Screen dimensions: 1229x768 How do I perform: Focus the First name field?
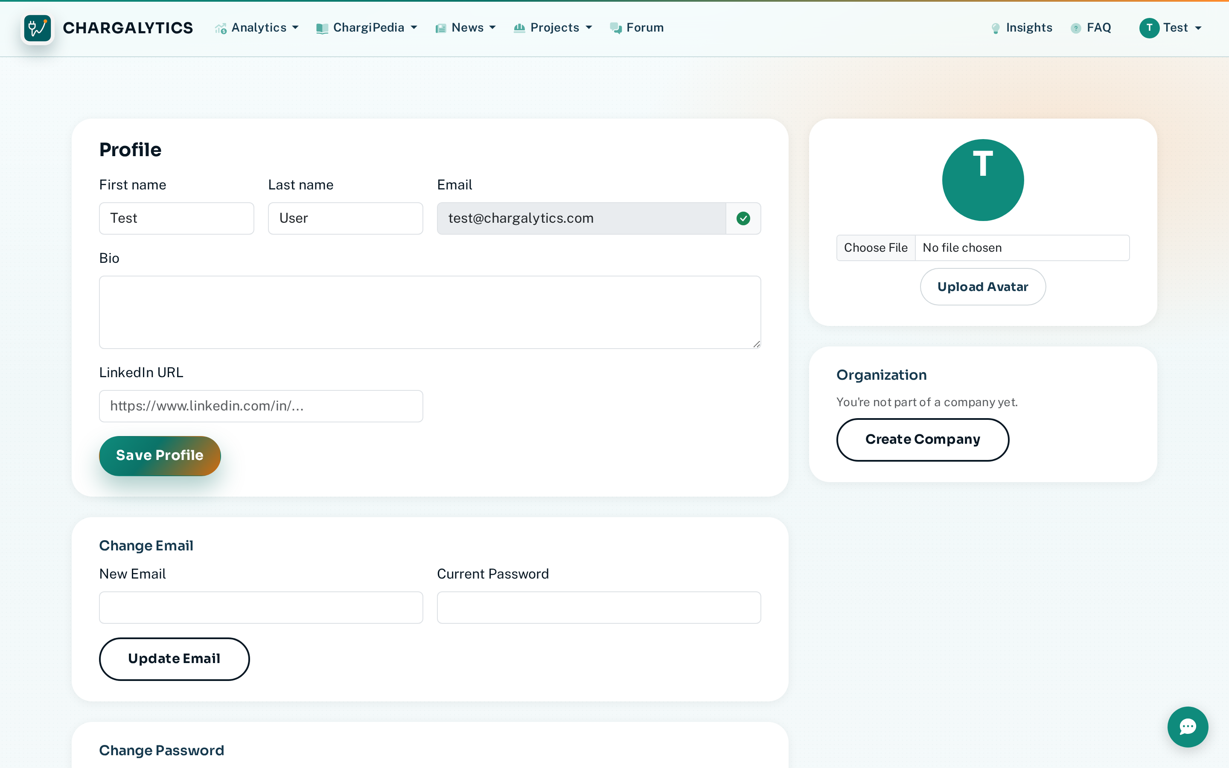pos(177,218)
